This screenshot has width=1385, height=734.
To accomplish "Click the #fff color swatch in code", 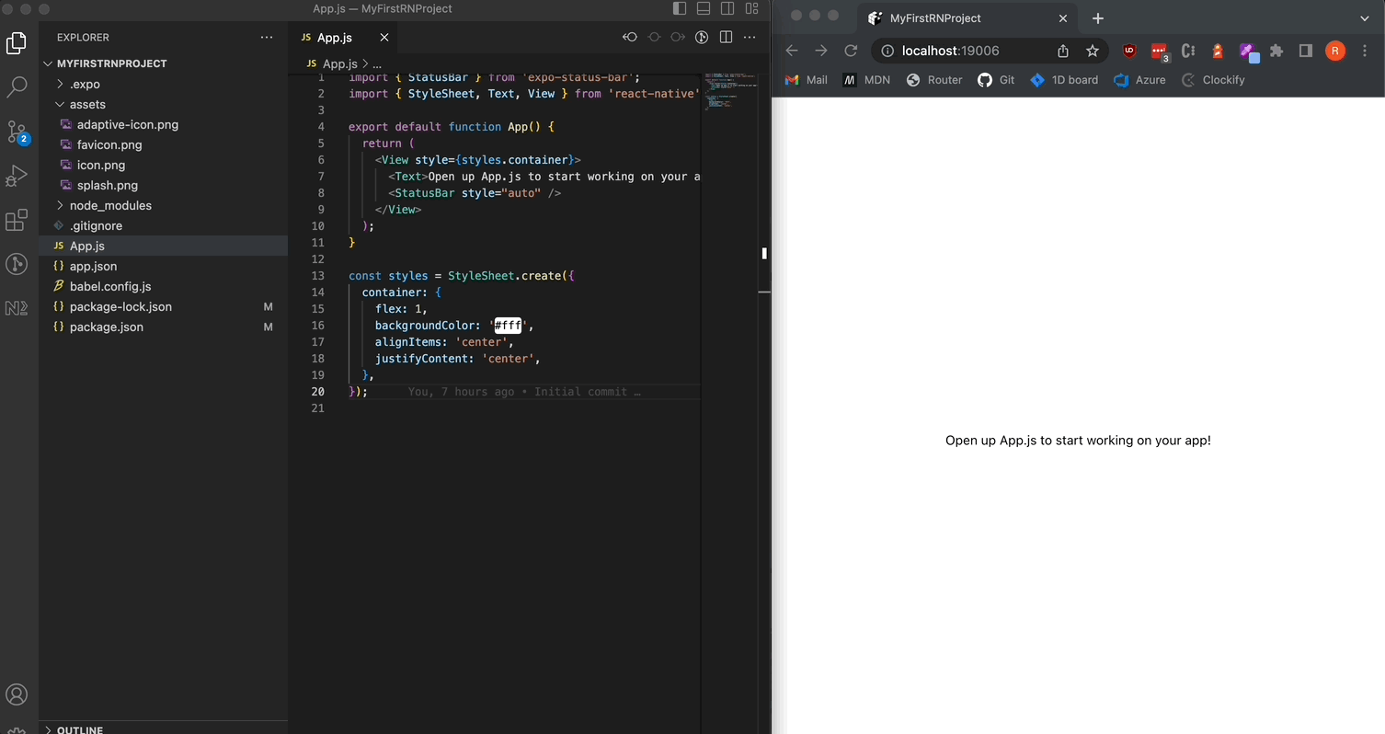I will 508,326.
